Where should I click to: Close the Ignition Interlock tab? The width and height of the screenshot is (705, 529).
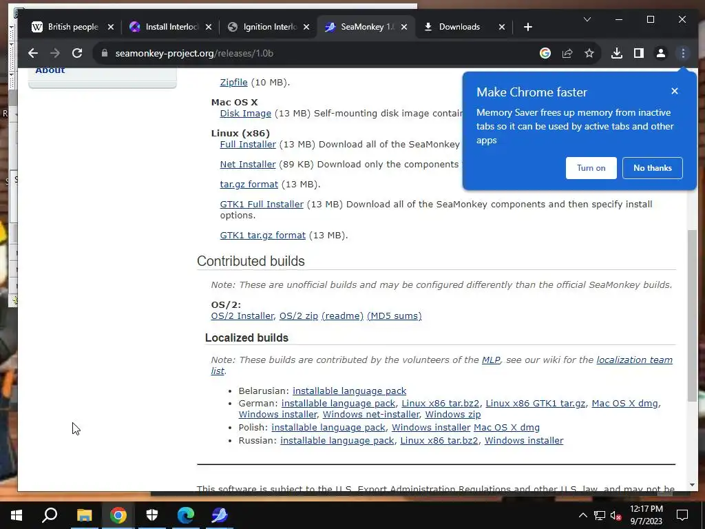point(306,27)
